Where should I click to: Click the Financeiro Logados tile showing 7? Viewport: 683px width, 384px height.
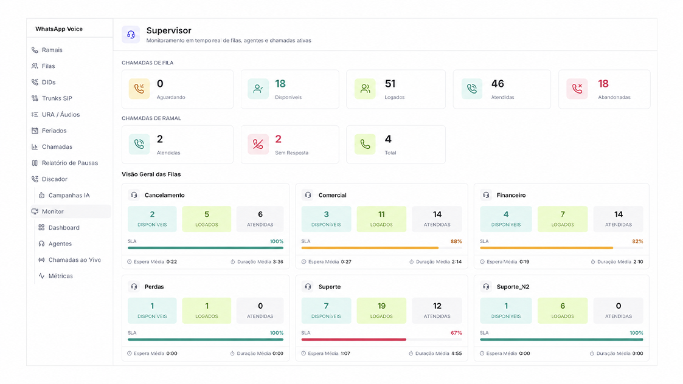point(563,219)
